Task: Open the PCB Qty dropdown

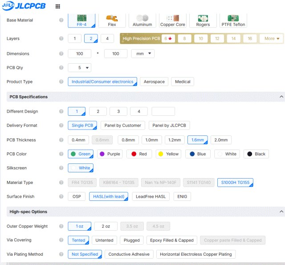Action: pos(79,68)
